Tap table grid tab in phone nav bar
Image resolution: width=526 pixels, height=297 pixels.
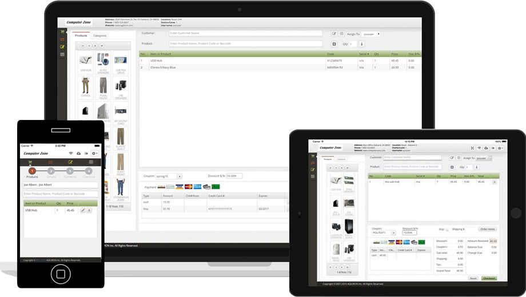tap(91, 162)
